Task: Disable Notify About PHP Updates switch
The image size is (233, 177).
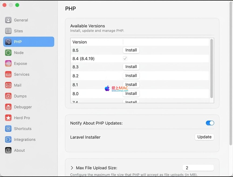Action: 210,123
